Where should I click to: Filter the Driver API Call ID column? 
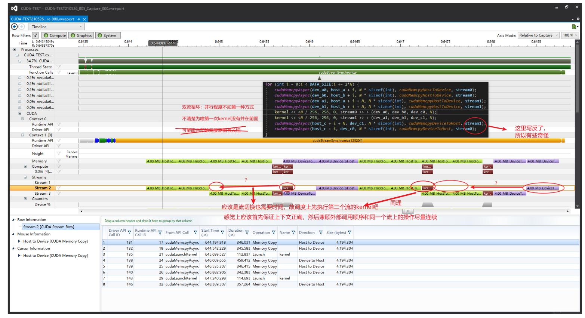tap(129, 232)
